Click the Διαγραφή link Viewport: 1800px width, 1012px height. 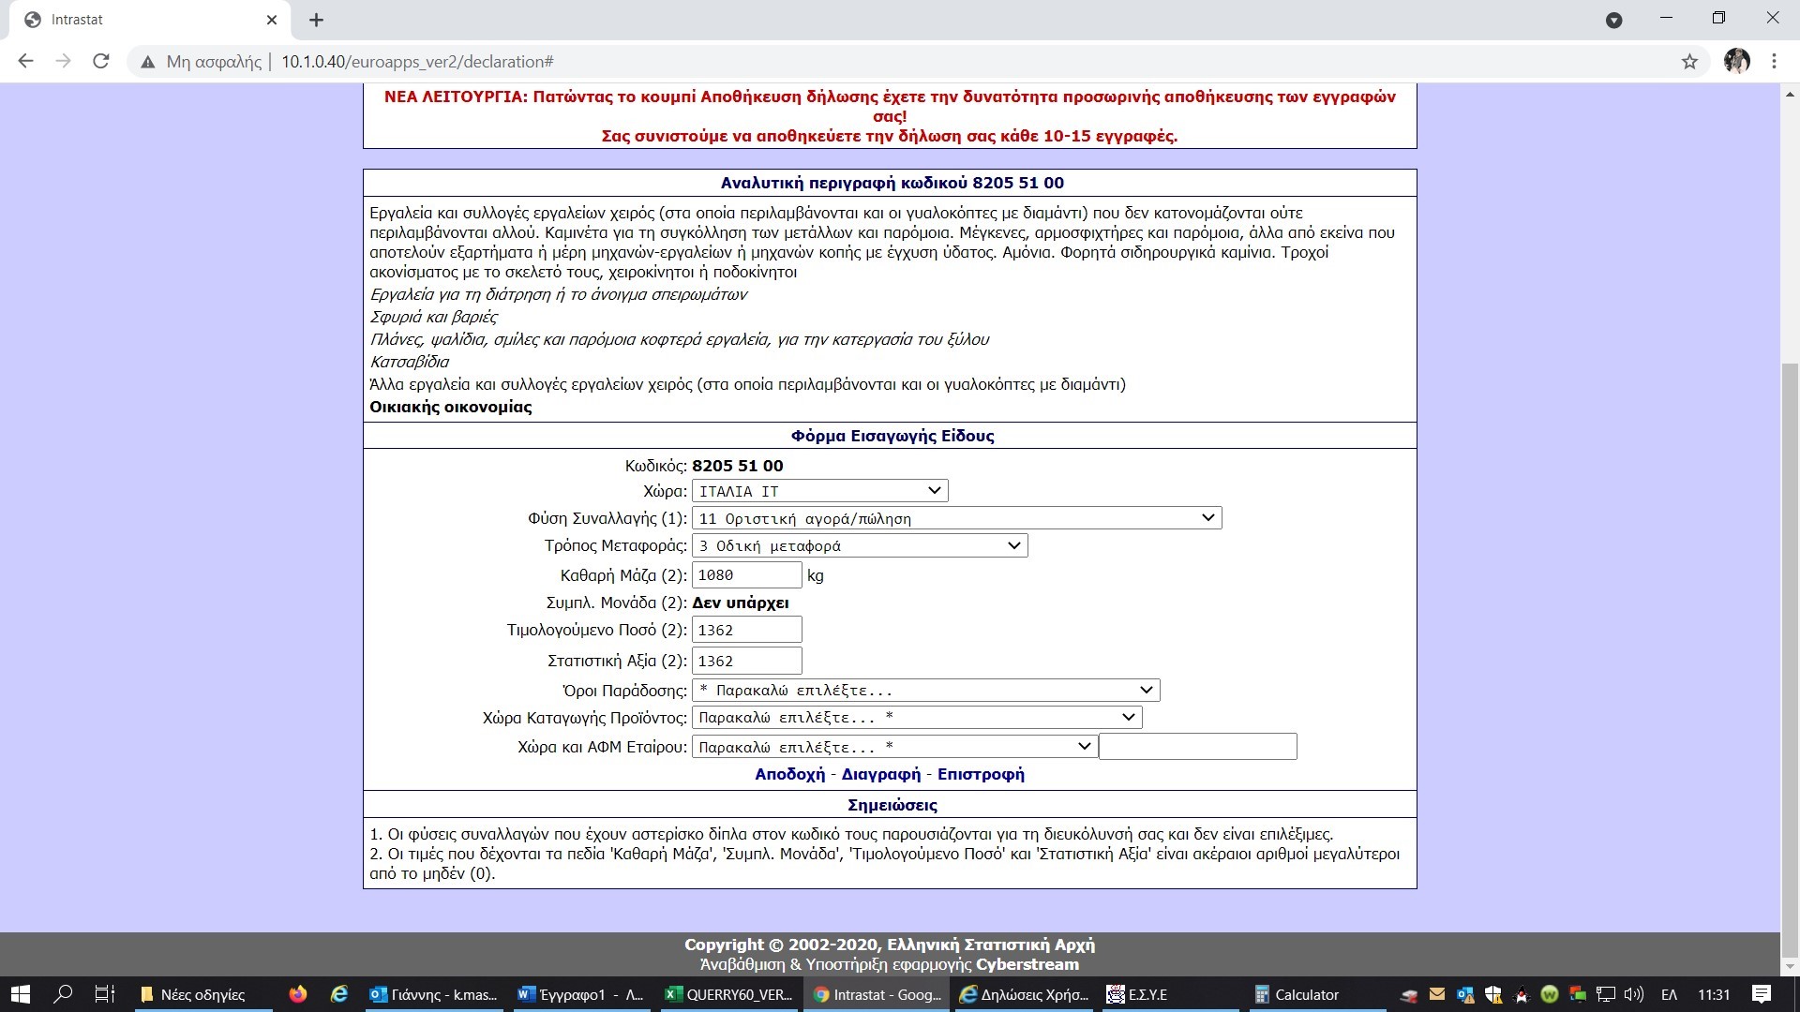pyautogui.click(x=880, y=774)
